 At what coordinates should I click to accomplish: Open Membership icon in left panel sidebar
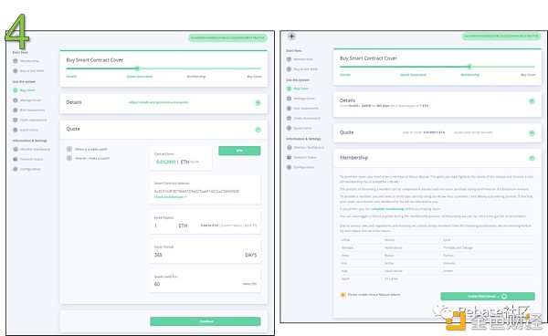click(16, 61)
